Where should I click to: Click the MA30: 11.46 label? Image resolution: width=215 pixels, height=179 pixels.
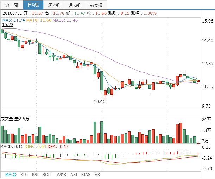(x=65, y=20)
